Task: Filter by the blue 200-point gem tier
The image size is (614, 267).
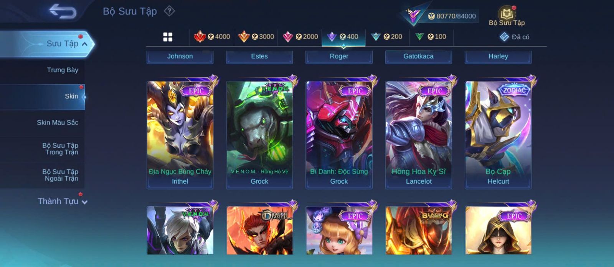Action: pyautogui.click(x=386, y=37)
